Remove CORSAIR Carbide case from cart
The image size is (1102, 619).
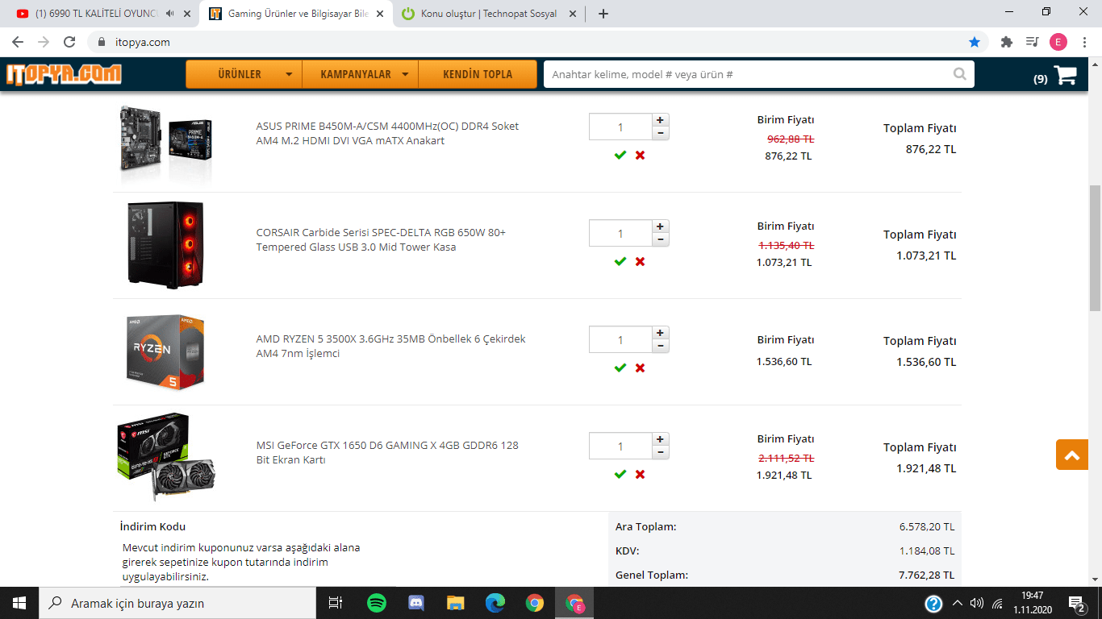(640, 261)
